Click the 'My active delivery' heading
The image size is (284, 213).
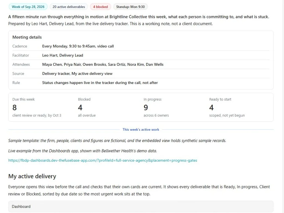click(32, 176)
